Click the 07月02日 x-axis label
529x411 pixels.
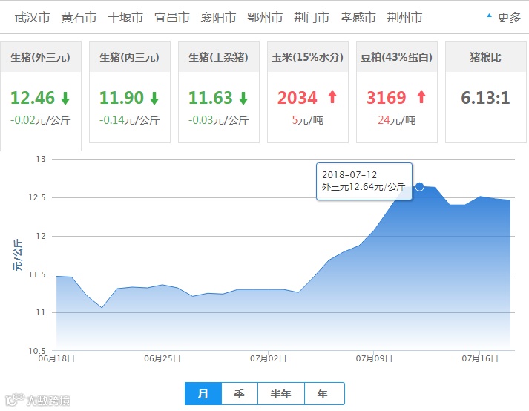pyautogui.click(x=269, y=358)
